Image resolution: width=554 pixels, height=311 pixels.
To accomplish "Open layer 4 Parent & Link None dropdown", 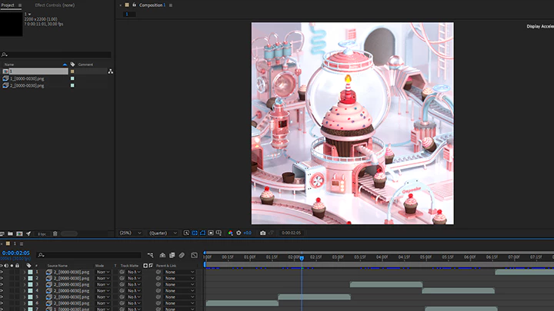I will [x=179, y=290].
